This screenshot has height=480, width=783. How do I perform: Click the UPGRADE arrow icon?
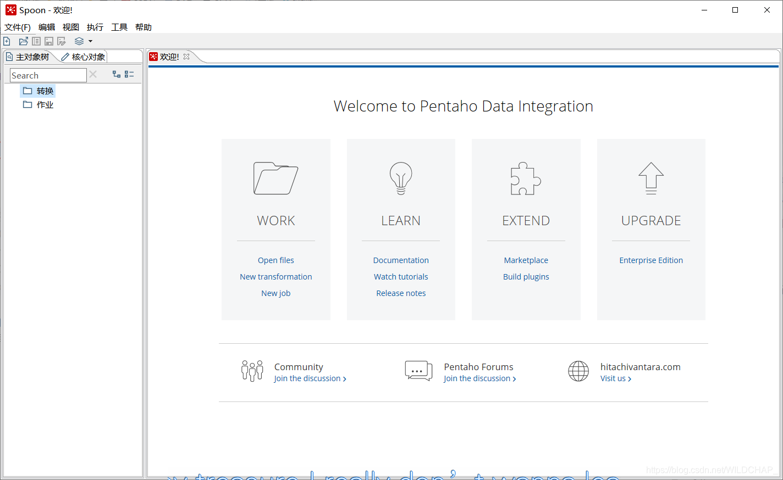[651, 178]
